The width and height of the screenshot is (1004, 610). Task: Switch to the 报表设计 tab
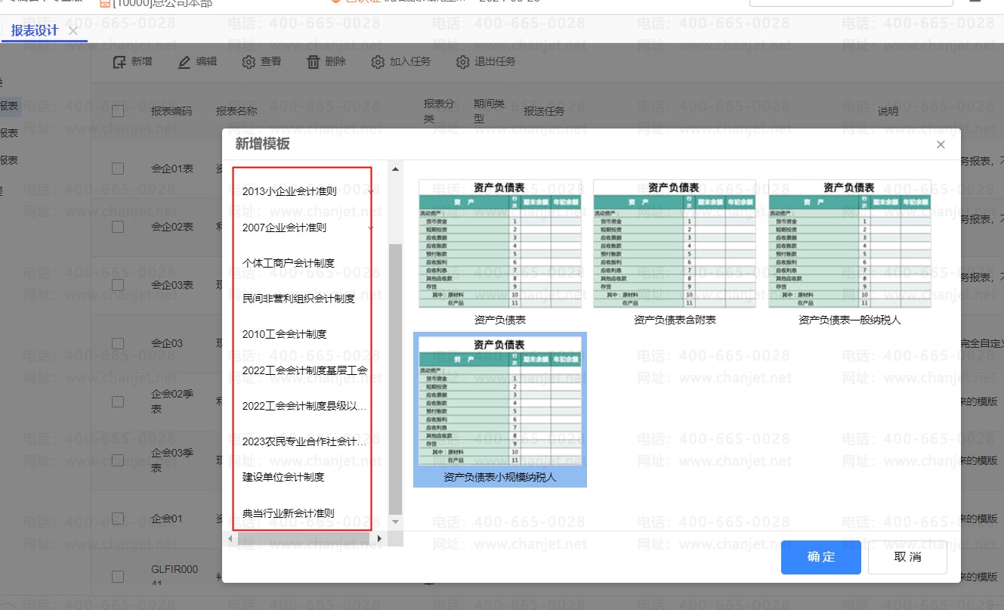click(35, 30)
